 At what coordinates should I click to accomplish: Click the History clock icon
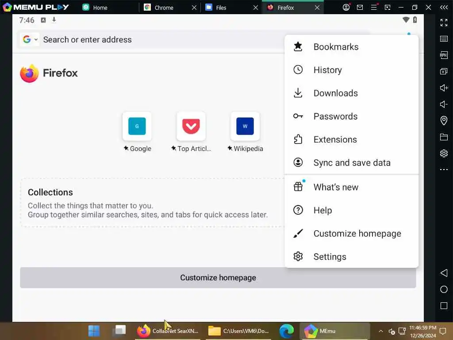(298, 70)
